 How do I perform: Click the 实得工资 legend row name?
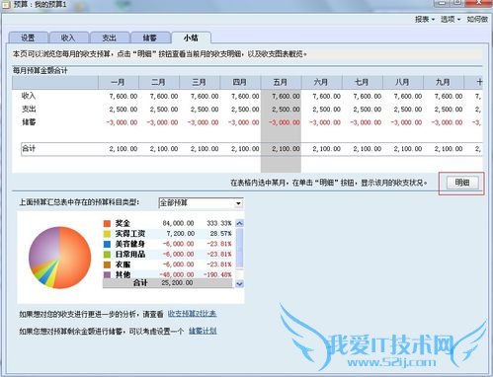point(130,234)
